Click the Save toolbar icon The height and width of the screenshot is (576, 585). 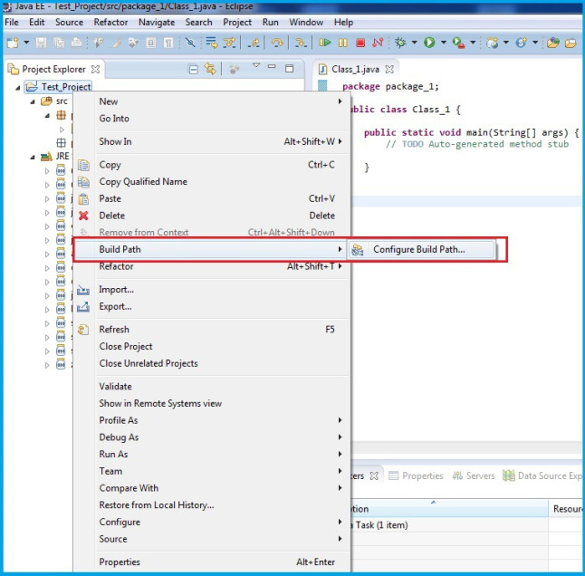pyautogui.click(x=41, y=43)
